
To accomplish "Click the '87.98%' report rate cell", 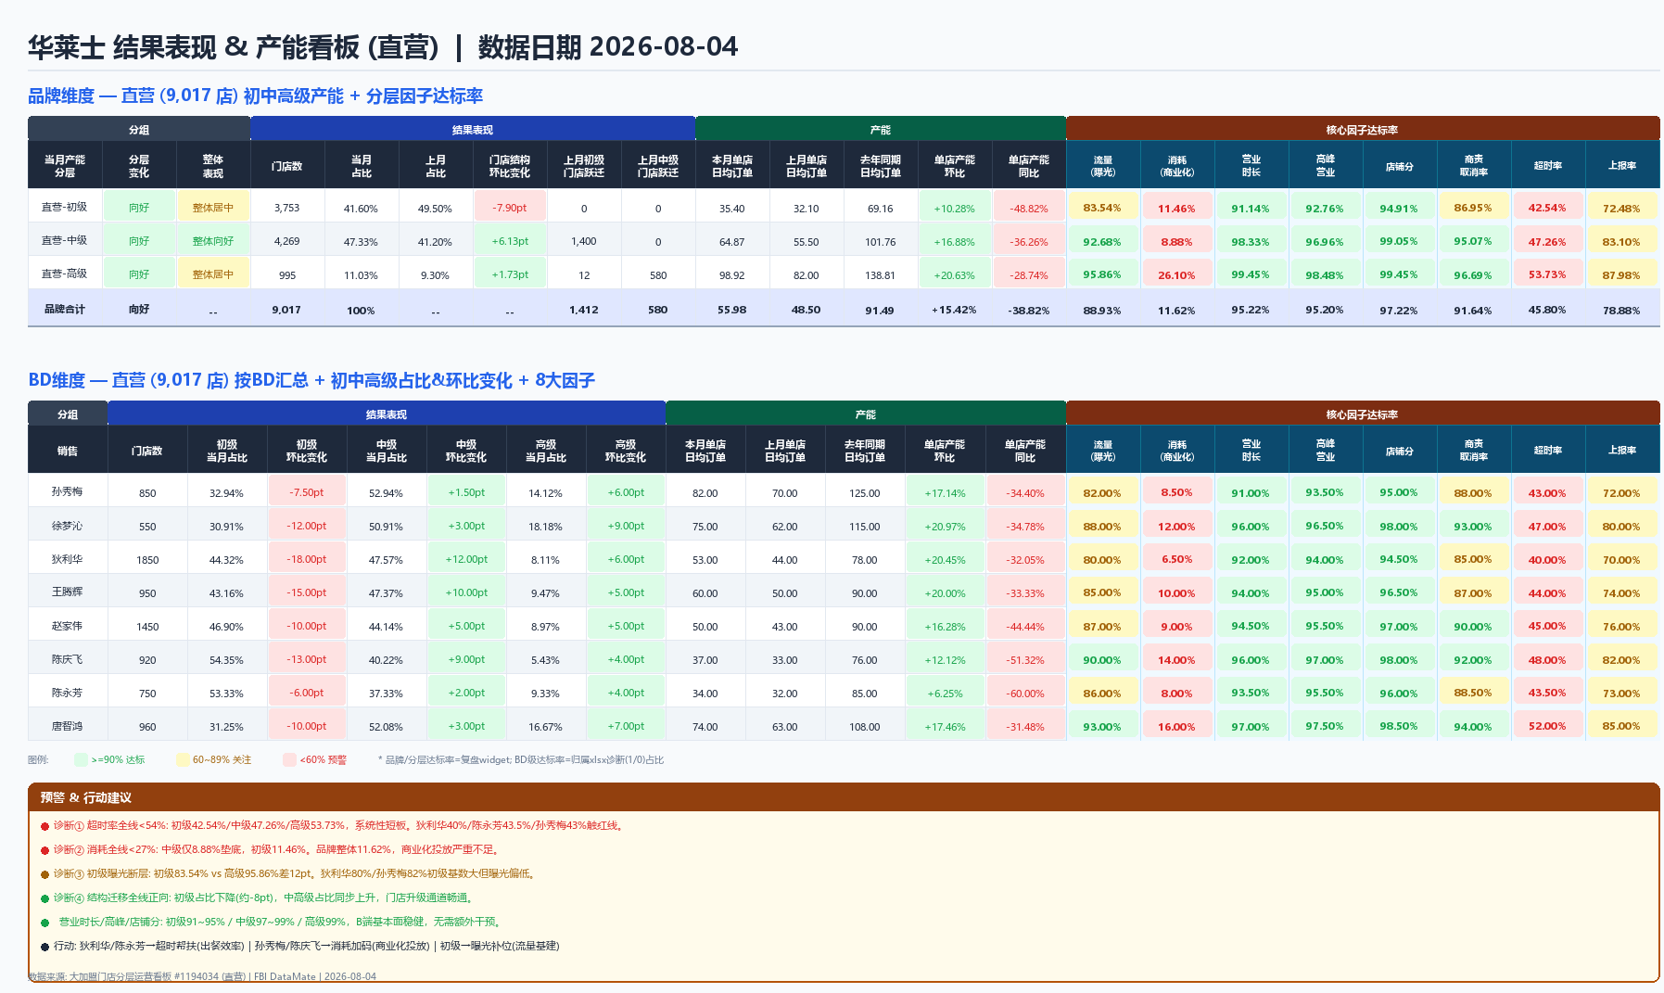I will click(x=1622, y=274).
